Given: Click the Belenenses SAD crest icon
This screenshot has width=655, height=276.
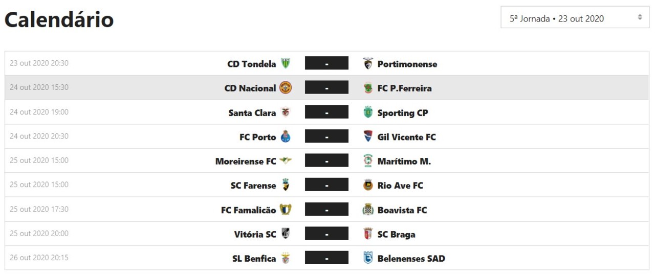Looking at the screenshot, I should (x=368, y=259).
